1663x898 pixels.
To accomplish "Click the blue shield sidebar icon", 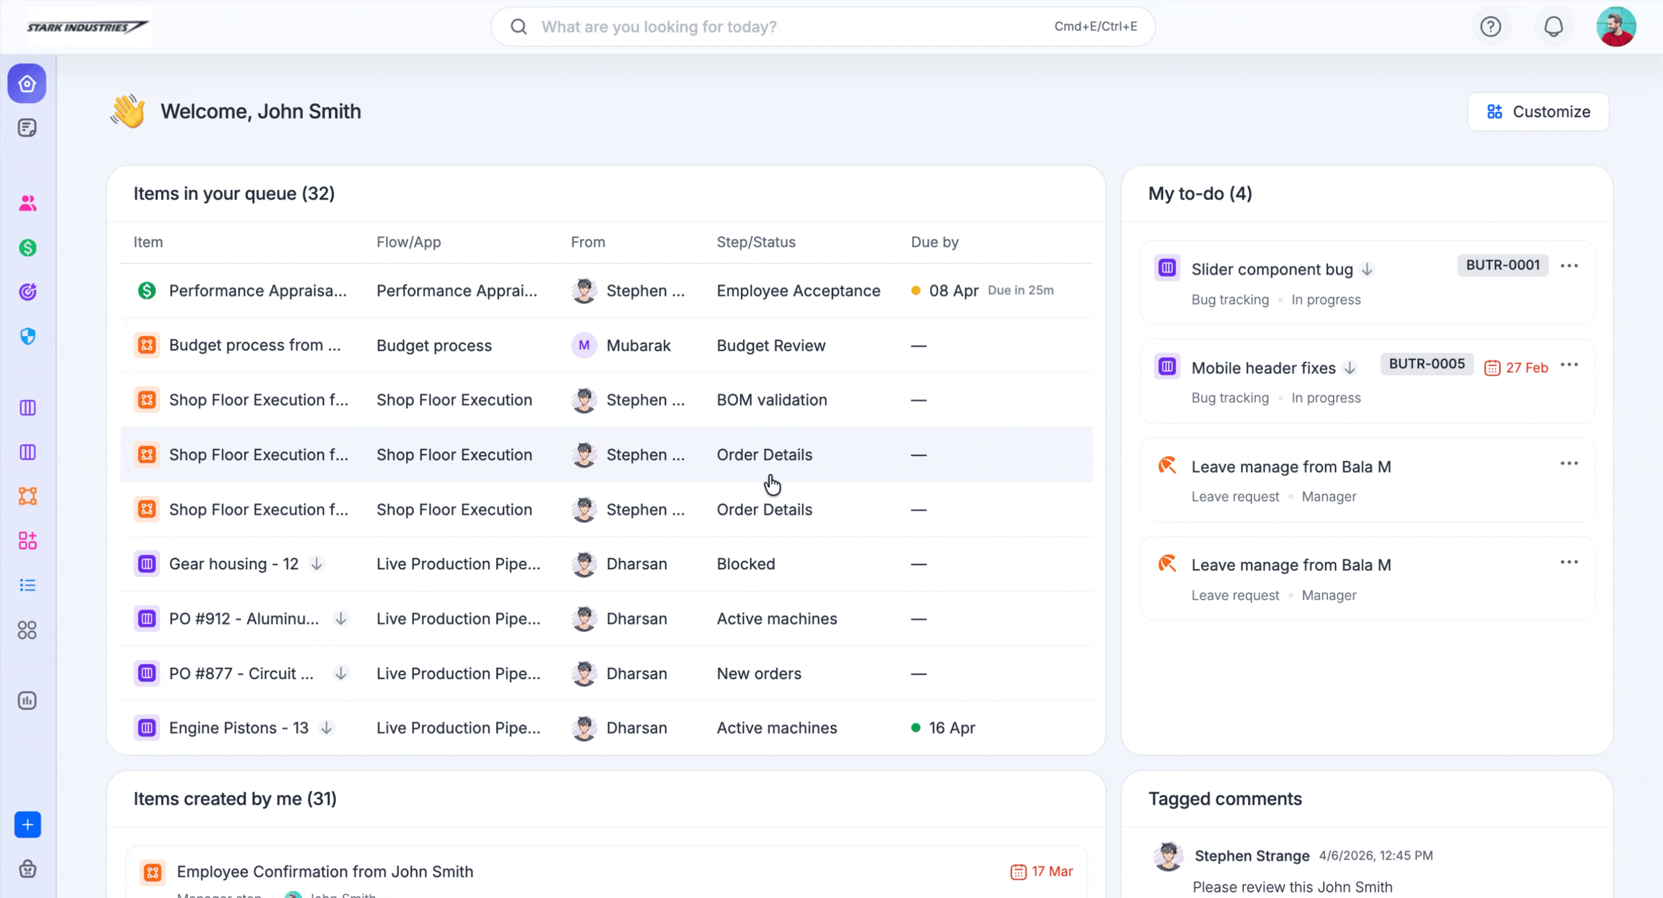I will click(x=27, y=336).
